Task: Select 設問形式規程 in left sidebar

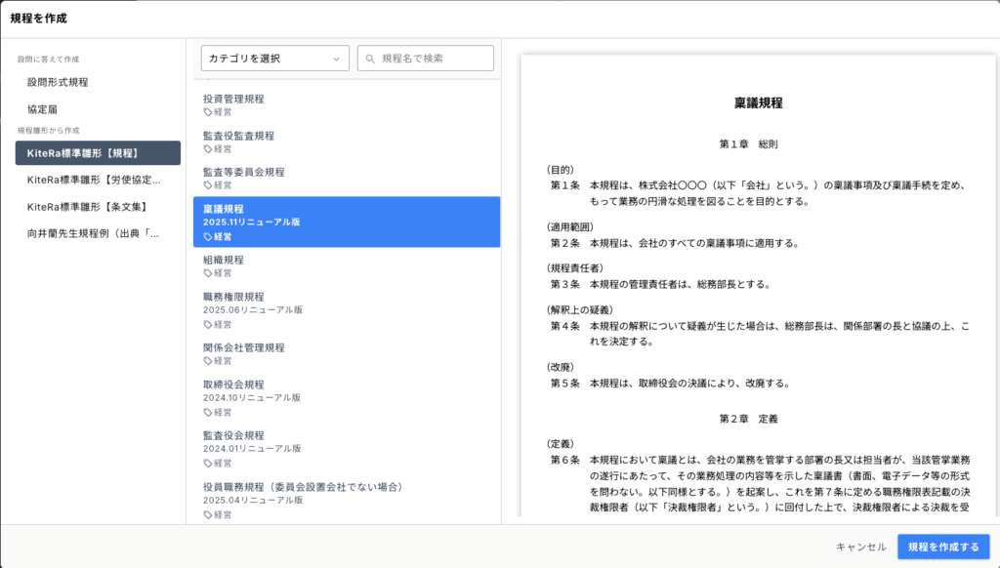Action: 58,82
